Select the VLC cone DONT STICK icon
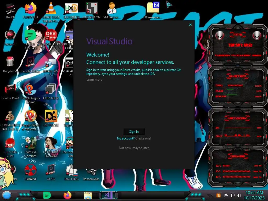The width and height of the screenshot is (268, 201). point(51,12)
